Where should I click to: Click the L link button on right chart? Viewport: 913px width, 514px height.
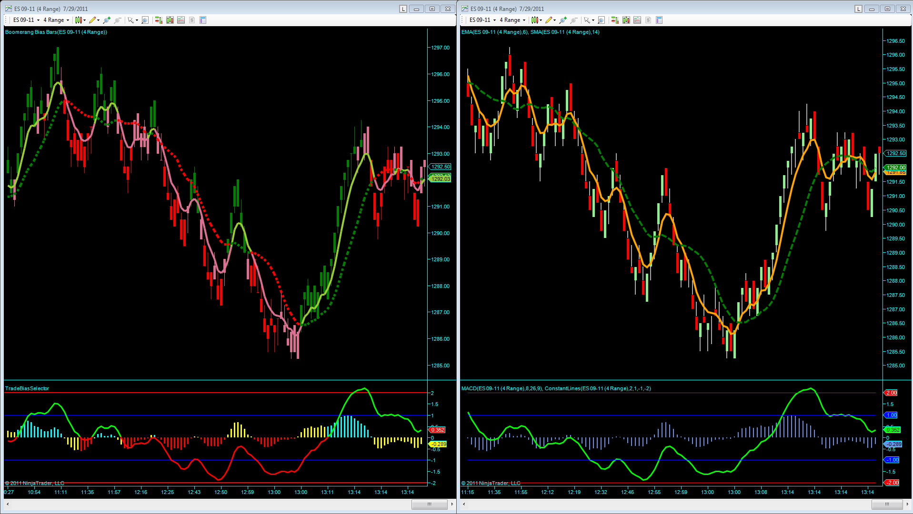coord(858,9)
